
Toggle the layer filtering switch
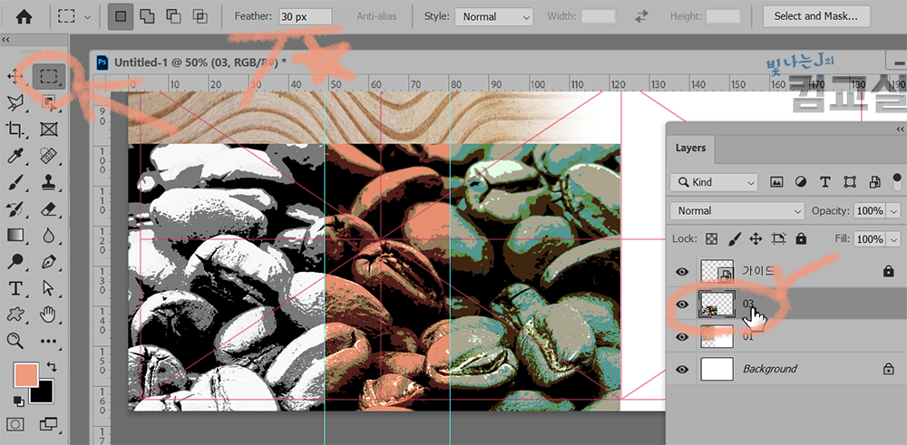(x=897, y=181)
